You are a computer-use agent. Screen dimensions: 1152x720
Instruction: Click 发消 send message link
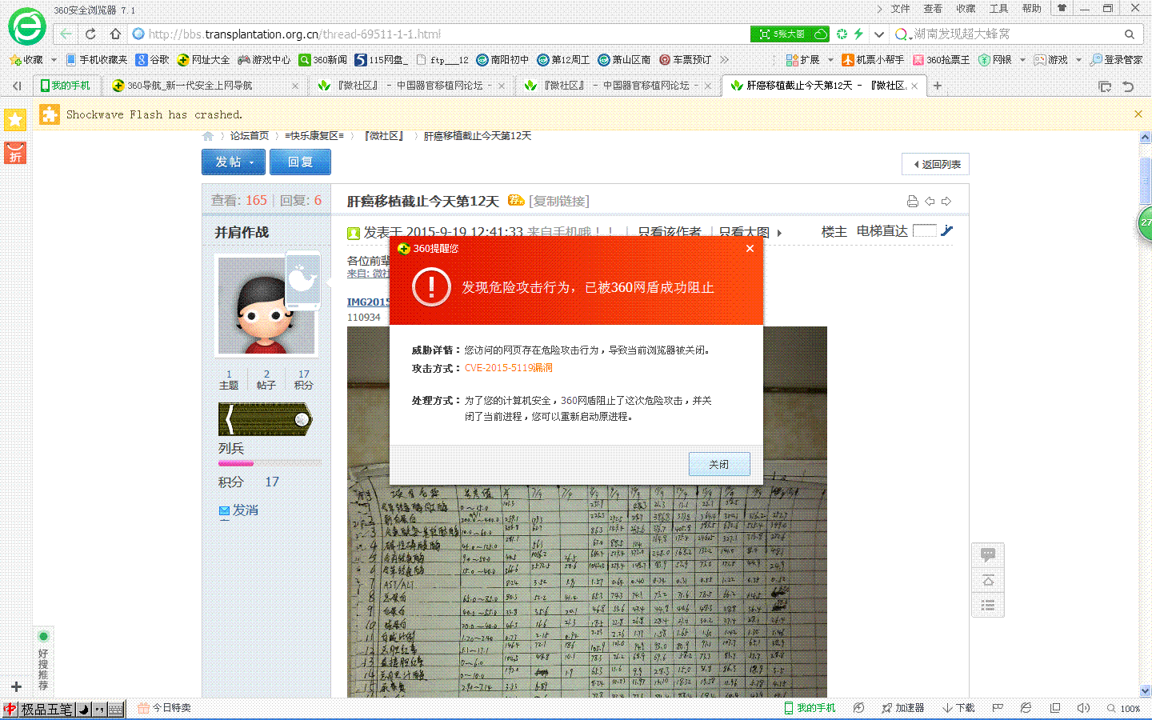[x=238, y=510]
